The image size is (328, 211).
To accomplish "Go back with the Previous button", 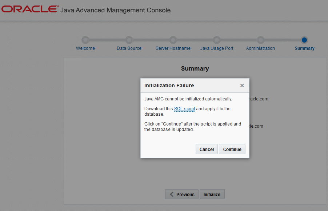I will click(x=182, y=194).
